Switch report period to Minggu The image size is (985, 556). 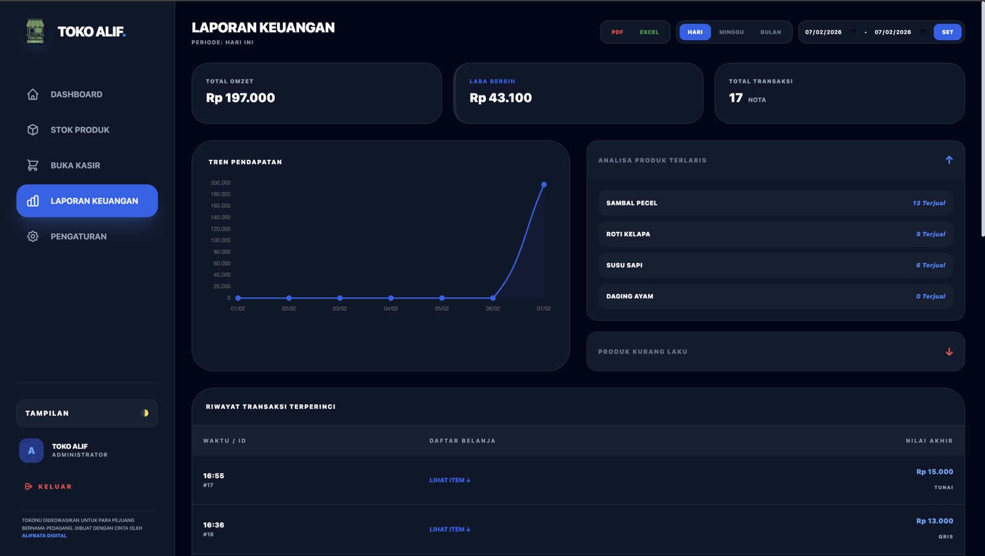pos(731,32)
